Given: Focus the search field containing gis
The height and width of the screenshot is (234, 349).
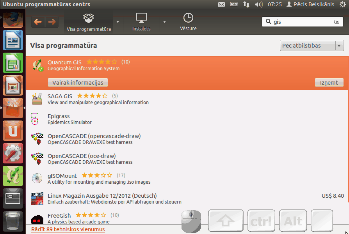Looking at the screenshot, I should (302, 22).
